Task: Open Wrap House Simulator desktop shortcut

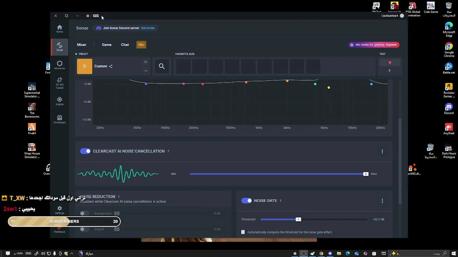Action: click(32, 151)
